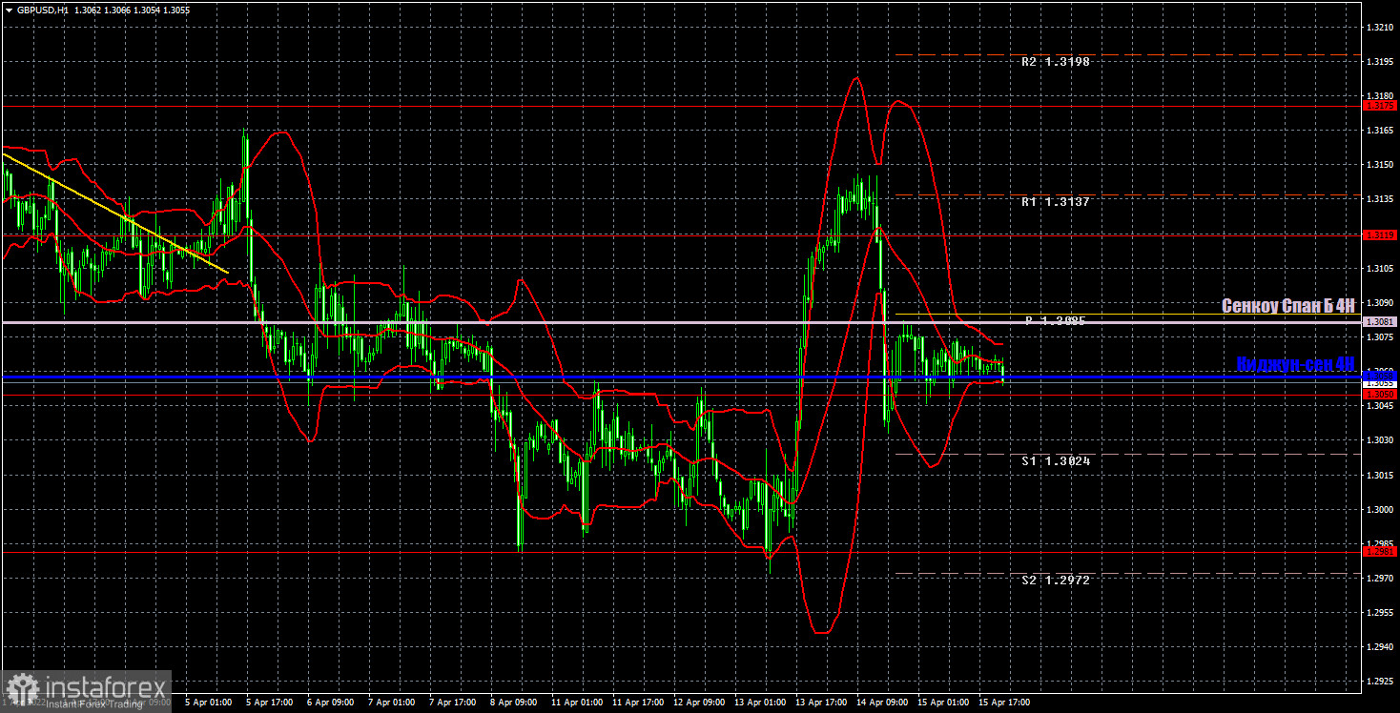This screenshot has height=713, width=1400.
Task: Select the yellow descending trend line
Action: point(115,214)
